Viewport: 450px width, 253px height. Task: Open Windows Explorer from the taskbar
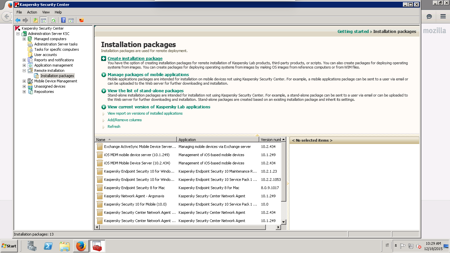coord(65,246)
